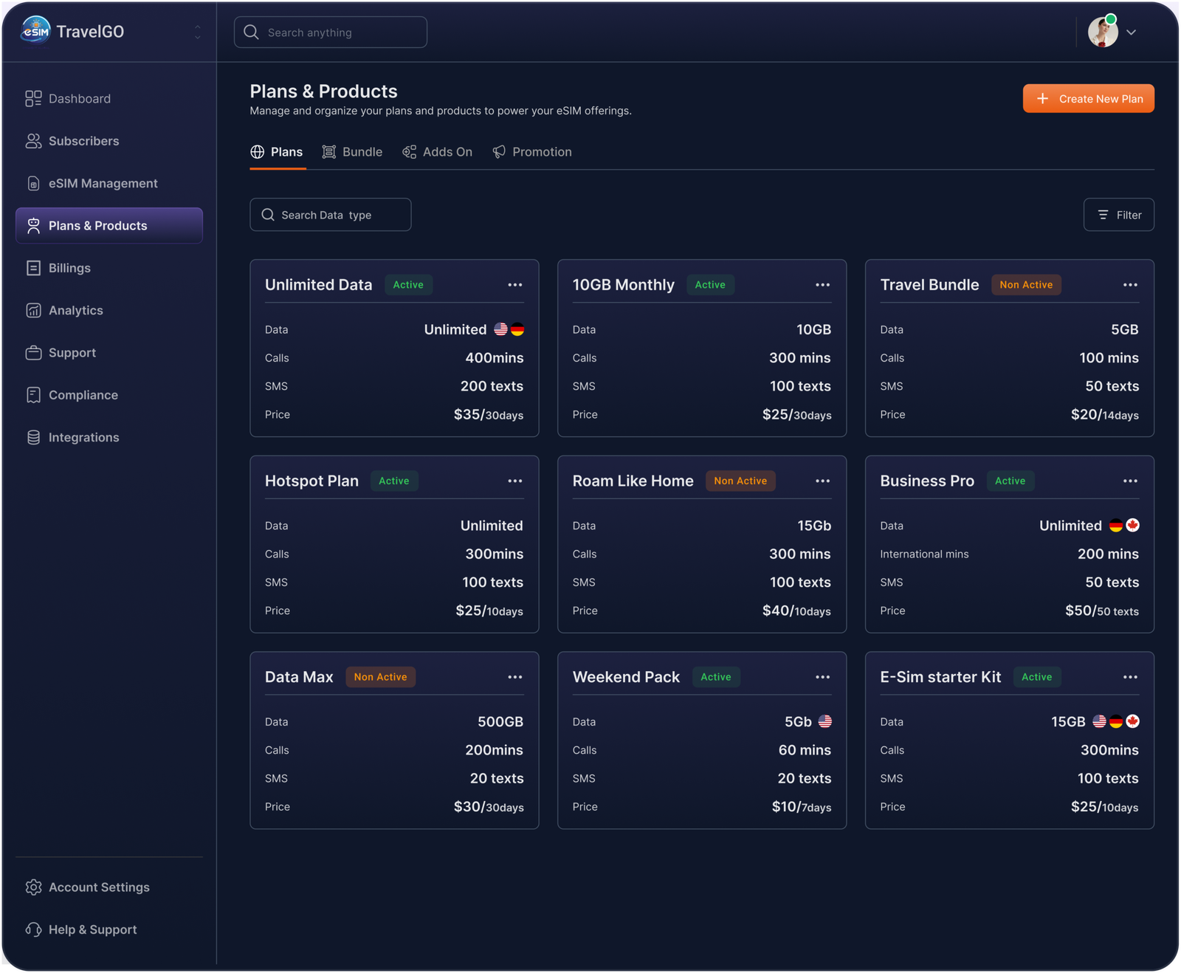Open Unlimited Data plan options menu
The image size is (1181, 973).
[x=514, y=285]
